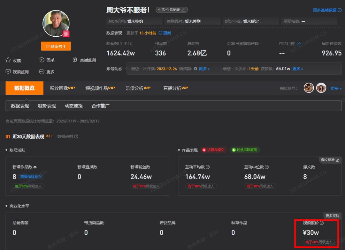Expand 更多 similar accounts
The width and height of the screenshot is (345, 250).
pos(336,88)
